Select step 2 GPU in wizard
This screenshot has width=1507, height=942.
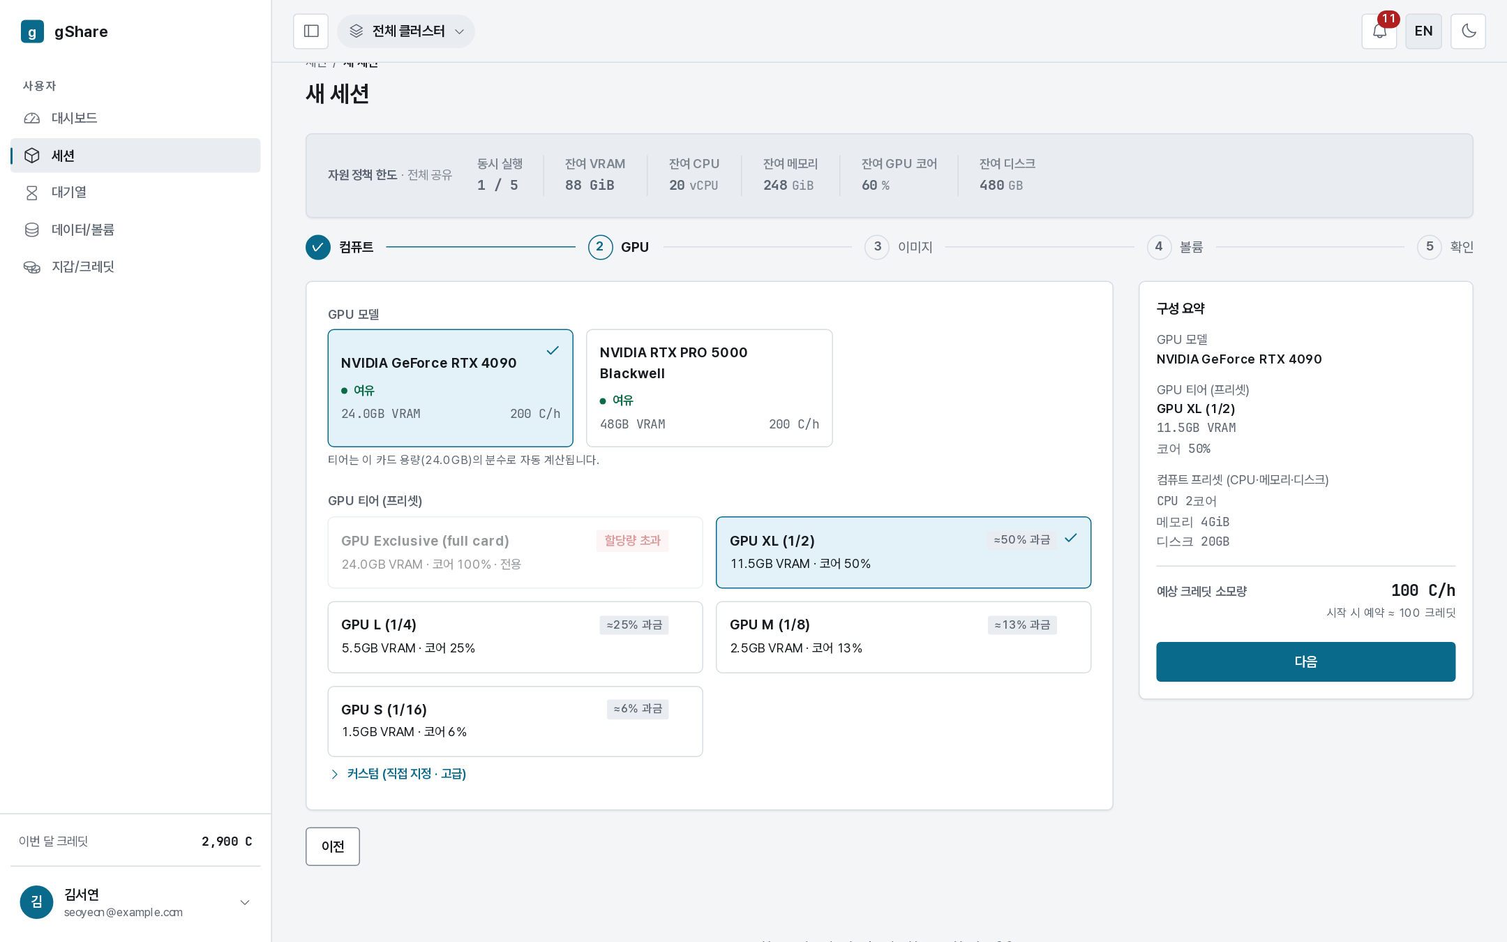coord(619,247)
